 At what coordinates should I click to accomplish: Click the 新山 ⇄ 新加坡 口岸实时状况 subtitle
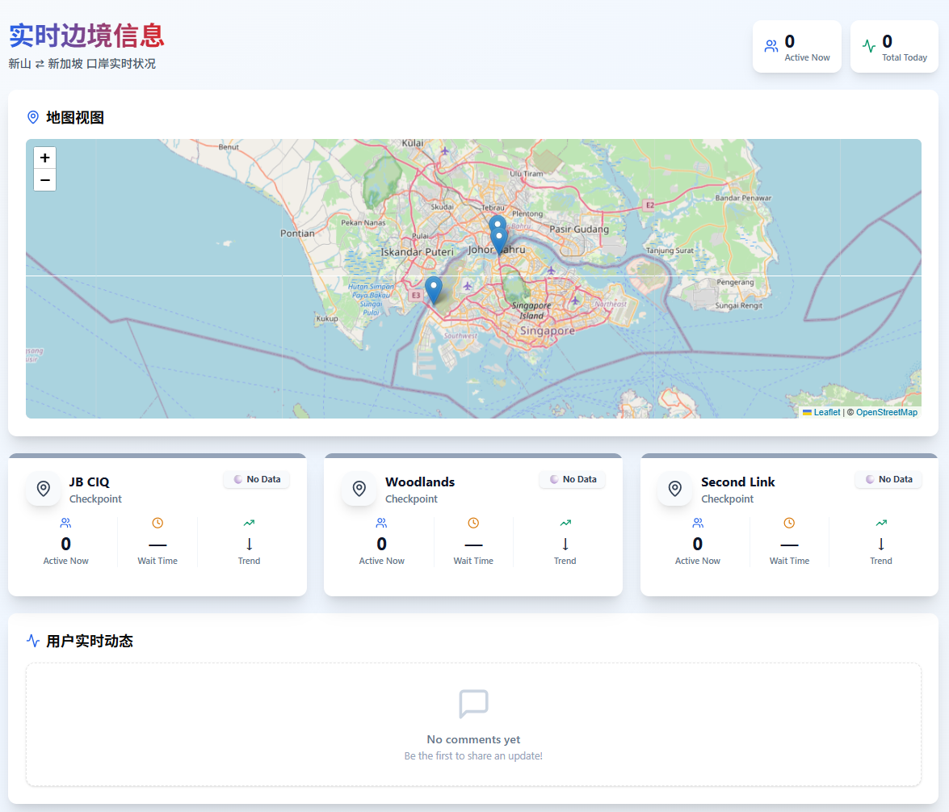[x=82, y=64]
